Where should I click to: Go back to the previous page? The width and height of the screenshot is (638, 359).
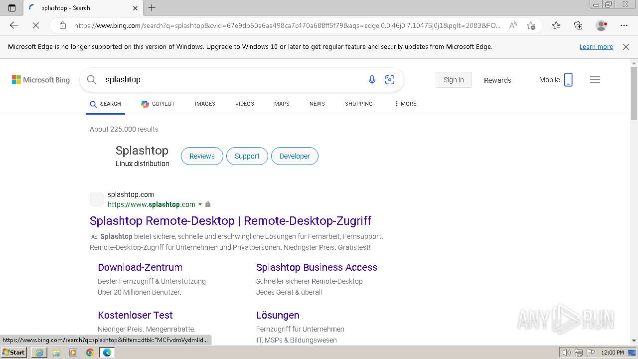point(14,25)
